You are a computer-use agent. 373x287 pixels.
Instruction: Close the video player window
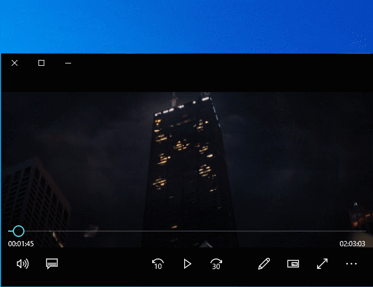point(15,63)
